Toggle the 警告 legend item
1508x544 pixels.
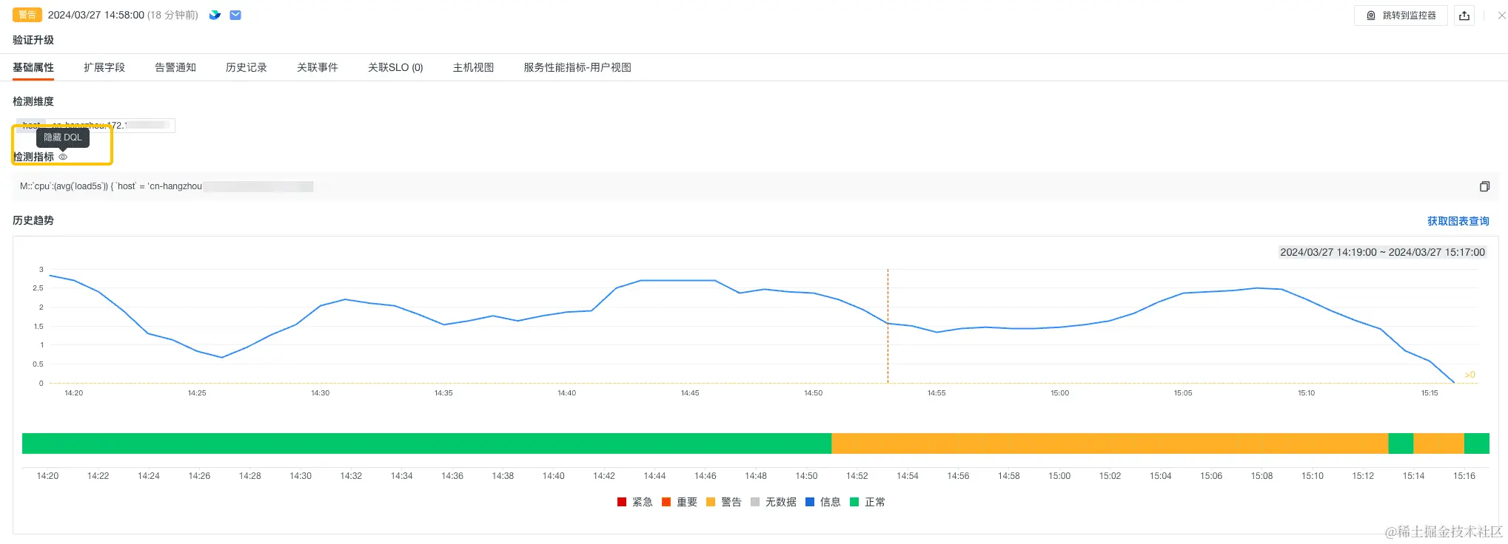[724, 502]
